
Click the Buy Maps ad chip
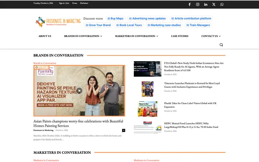point(115,18)
